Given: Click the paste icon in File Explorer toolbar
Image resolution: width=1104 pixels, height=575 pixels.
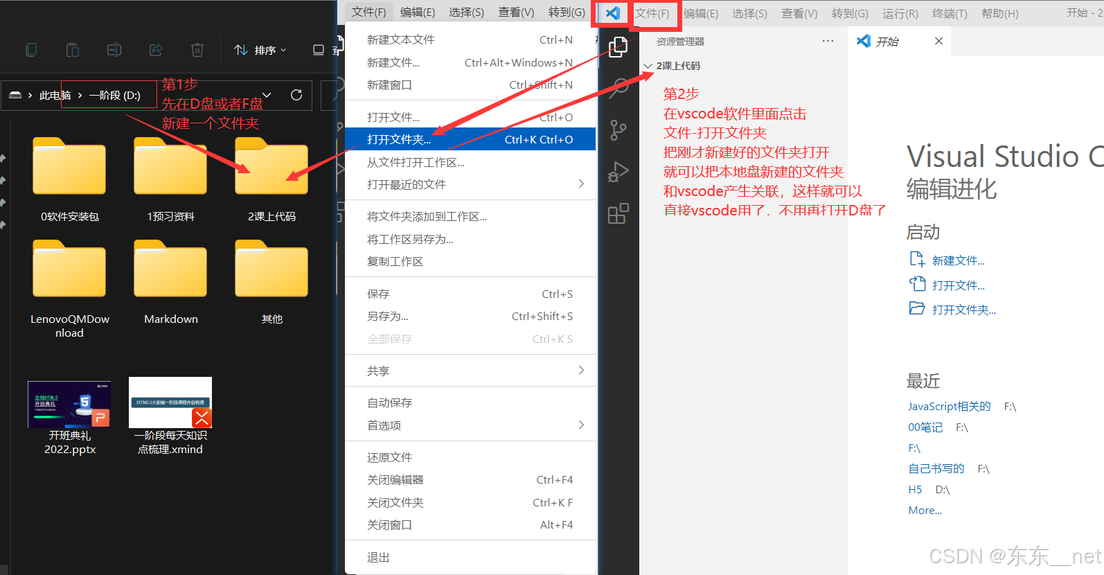Looking at the screenshot, I should click(73, 50).
